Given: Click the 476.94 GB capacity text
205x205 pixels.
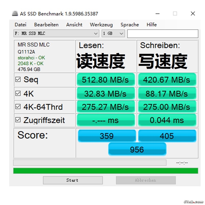Looking at the screenshot, I should 29,69.
